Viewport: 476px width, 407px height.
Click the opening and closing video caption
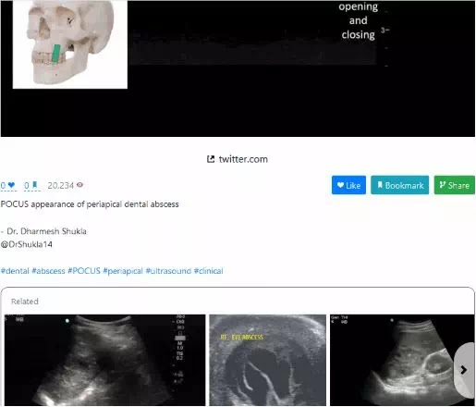click(x=358, y=20)
